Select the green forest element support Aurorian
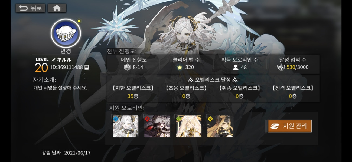 point(188,126)
